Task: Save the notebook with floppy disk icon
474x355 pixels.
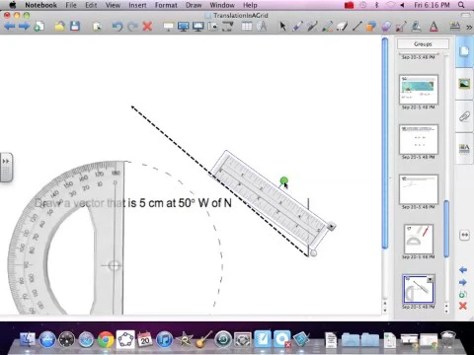Action: (x=75, y=27)
